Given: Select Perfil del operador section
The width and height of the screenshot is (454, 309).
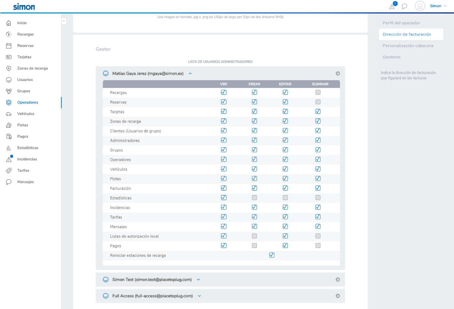Looking at the screenshot, I should [x=401, y=23].
